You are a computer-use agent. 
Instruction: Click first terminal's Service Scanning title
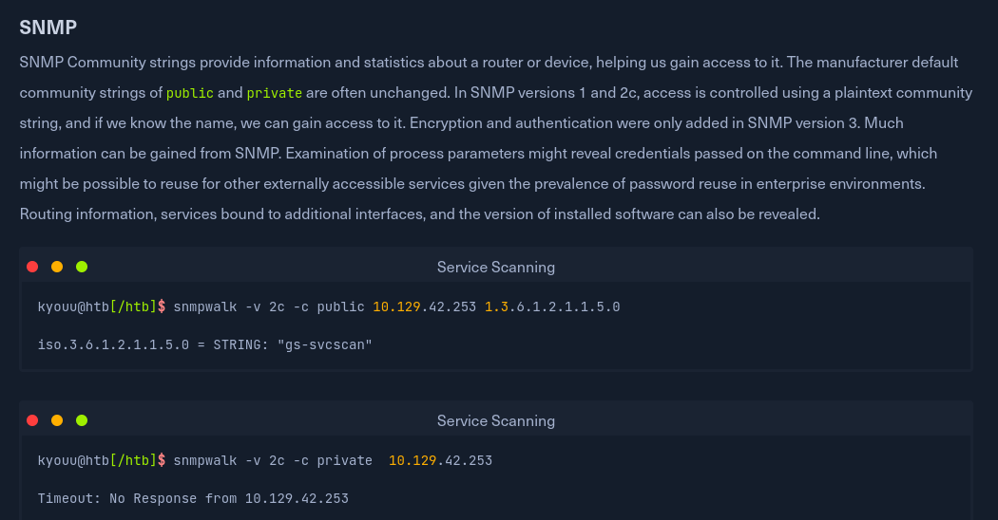[495, 268]
